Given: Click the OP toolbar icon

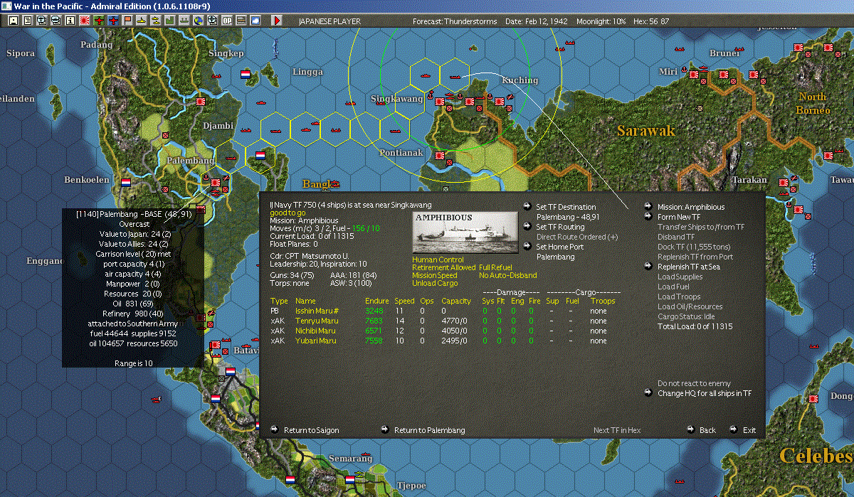Looking at the screenshot, I should point(226,21).
